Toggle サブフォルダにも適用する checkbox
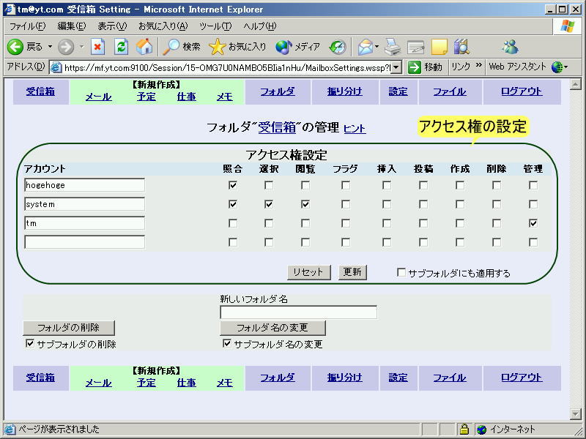The image size is (586, 439). click(x=401, y=272)
